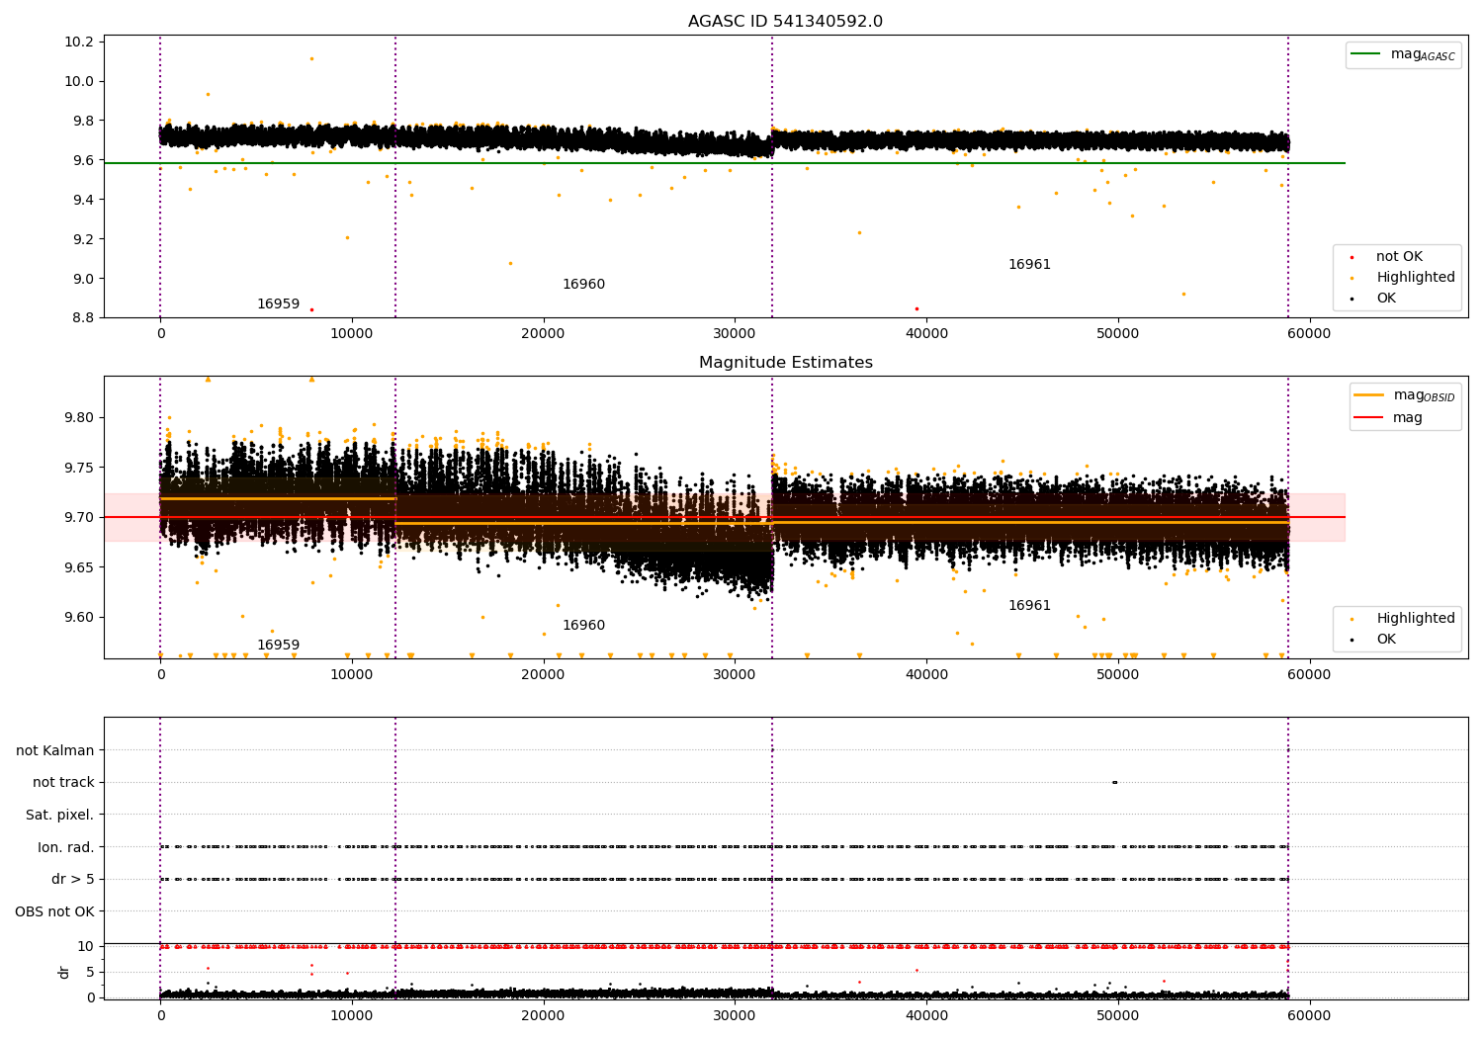1483x1038 pixels.
Task: Click the 40000 x-tick in the bottom plot
Action: click(x=926, y=1015)
